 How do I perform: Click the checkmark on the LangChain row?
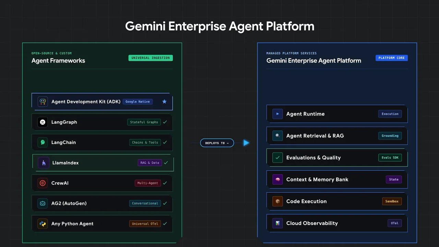[165, 142]
